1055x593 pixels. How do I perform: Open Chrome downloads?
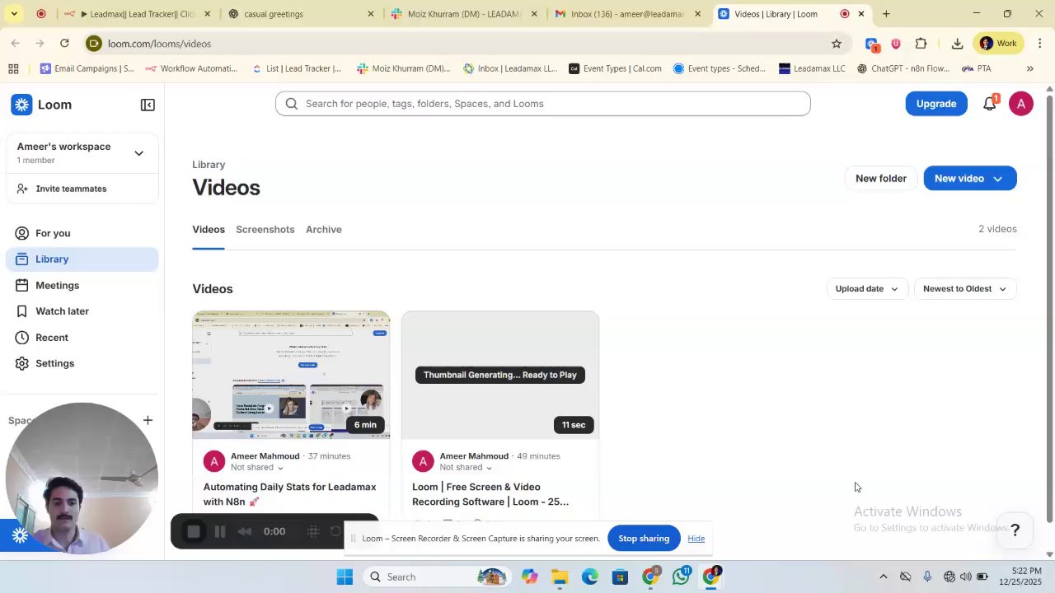coord(957,44)
